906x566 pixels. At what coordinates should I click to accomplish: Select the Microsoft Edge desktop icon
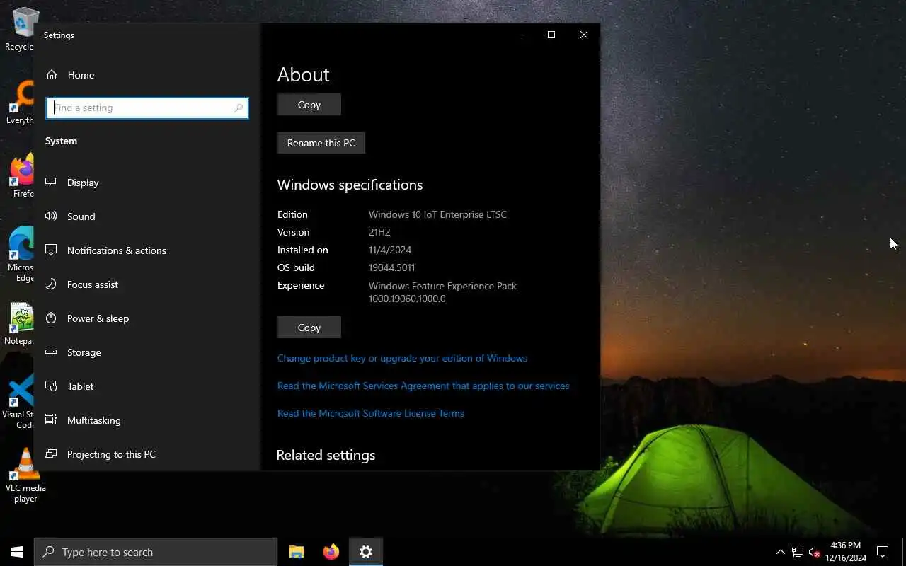click(21, 255)
